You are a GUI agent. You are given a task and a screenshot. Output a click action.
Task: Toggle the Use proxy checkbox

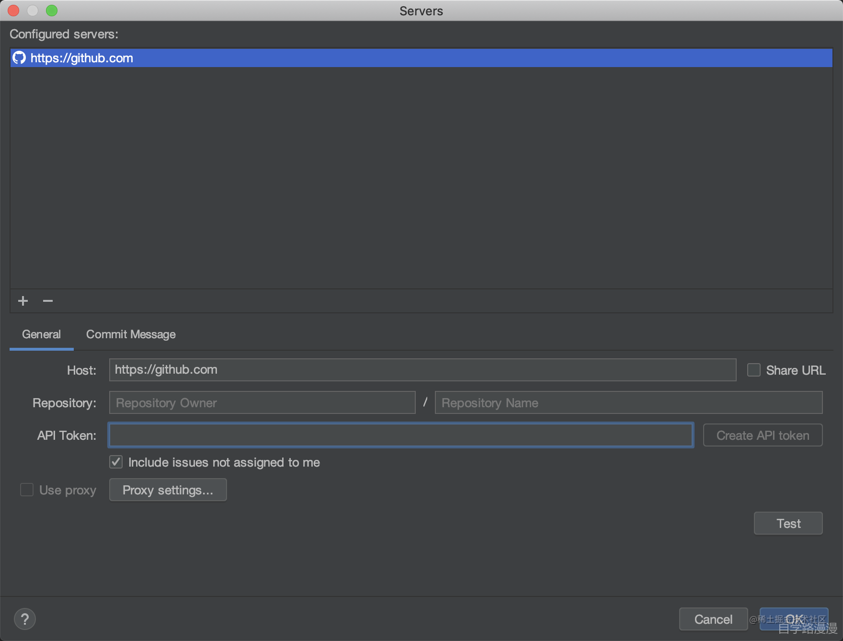tap(27, 490)
